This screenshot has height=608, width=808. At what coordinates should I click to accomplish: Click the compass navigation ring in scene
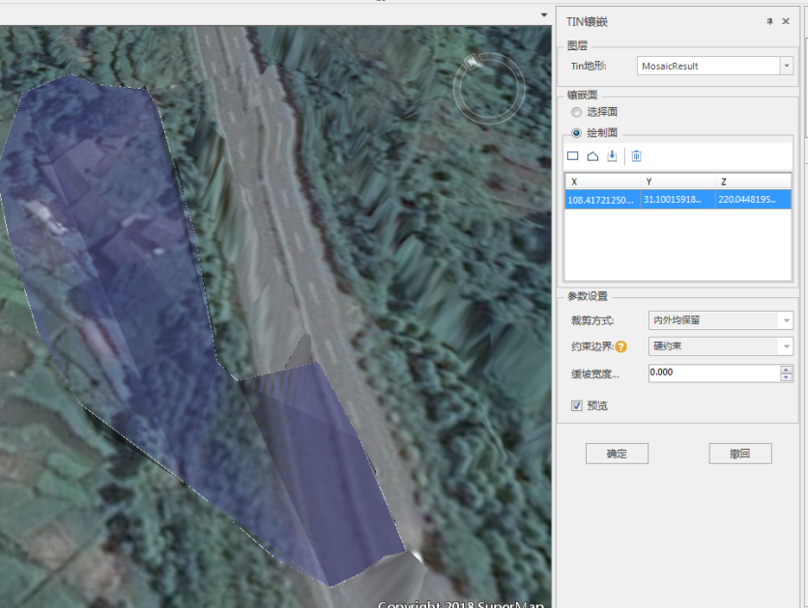point(490,87)
